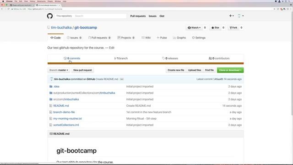Viewport: 293px width, 165px height.
Task: Open the Chrome menu in macOS menu bar
Action: click(9, 1)
